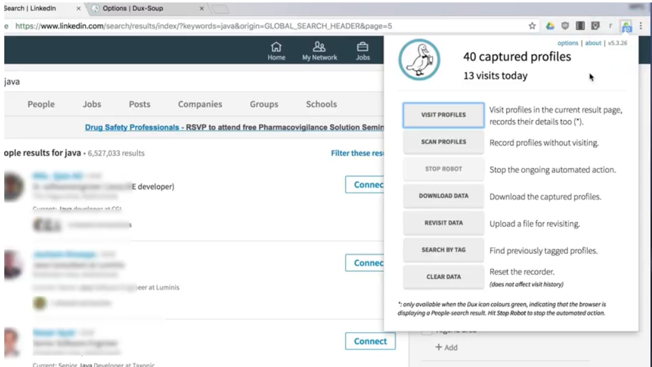
Task: Open LinkedIn Home icon
Action: point(276,51)
